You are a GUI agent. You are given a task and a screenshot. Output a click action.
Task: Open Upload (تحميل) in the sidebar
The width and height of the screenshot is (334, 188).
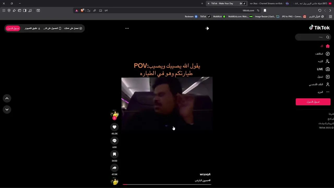[323, 77]
